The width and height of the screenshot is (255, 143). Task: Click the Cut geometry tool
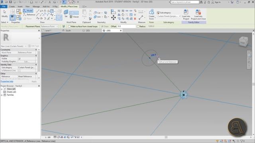[97, 13]
